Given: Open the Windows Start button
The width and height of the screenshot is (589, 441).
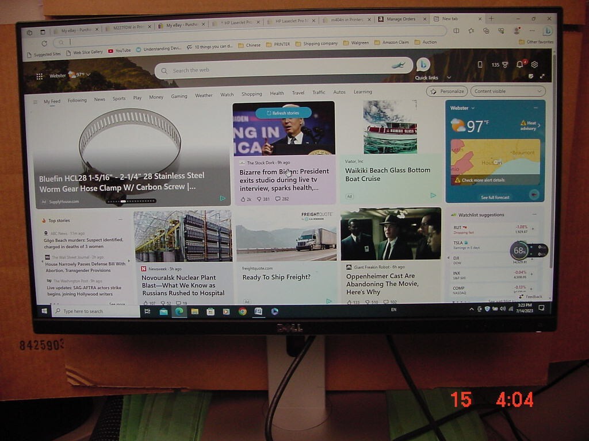Looking at the screenshot, I should 44,311.
